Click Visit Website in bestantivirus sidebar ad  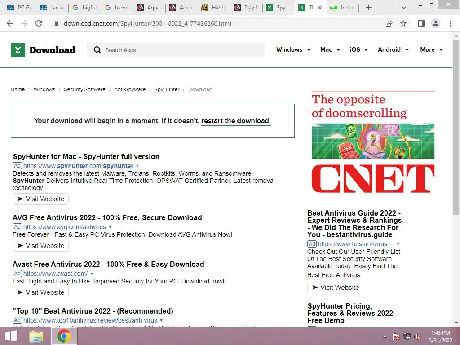tap(335, 287)
